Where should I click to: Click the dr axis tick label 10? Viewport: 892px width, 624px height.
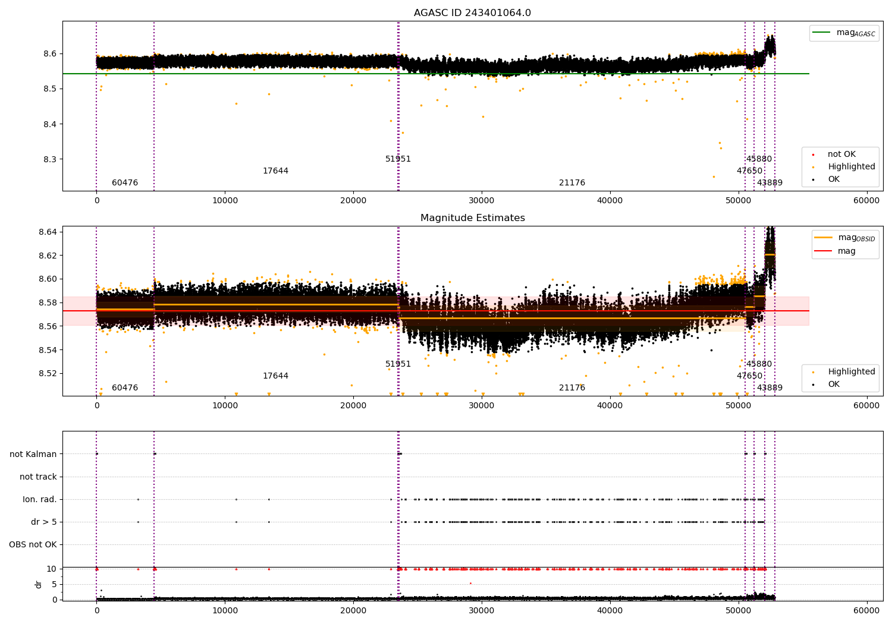click(x=52, y=569)
